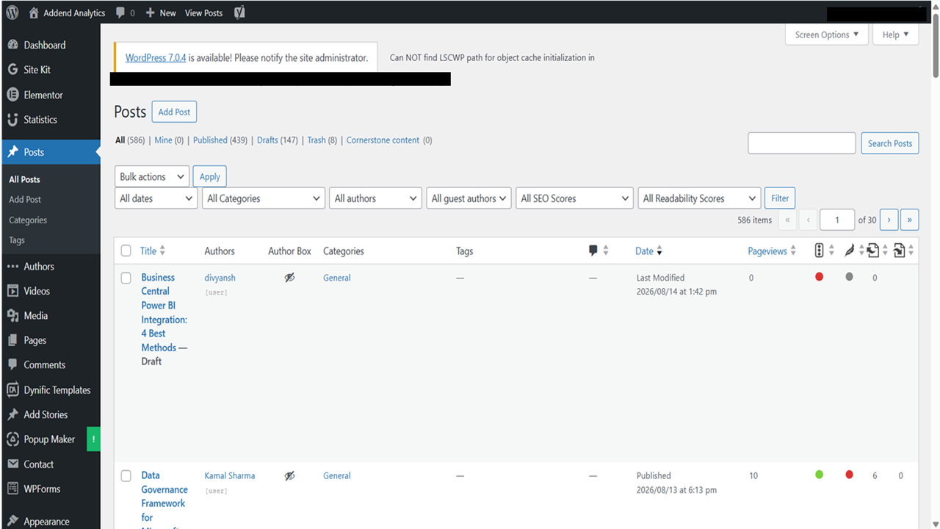The image size is (940, 529).
Task: Click the search posts input field
Action: tap(802, 143)
